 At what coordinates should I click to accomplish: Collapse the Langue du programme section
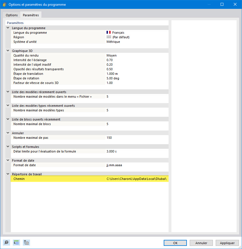(x=7, y=28)
